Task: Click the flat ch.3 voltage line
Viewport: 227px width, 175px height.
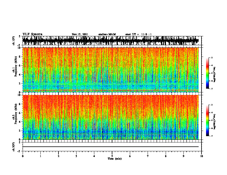Action: (x=110, y=147)
